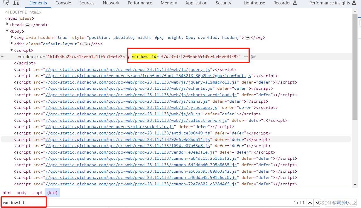Select the html breadcrumb
361x208 pixels.
tap(7, 193)
